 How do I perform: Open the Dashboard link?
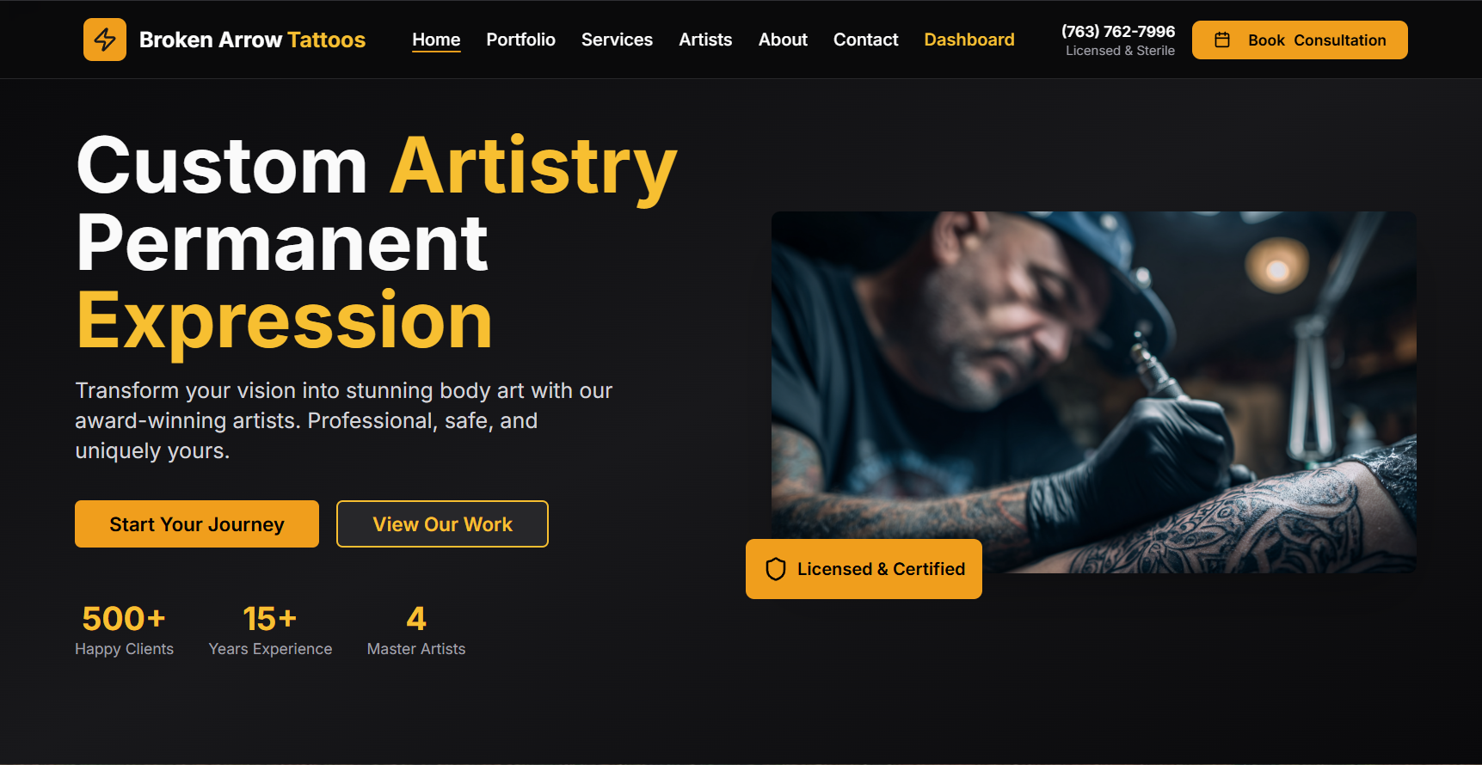969,40
